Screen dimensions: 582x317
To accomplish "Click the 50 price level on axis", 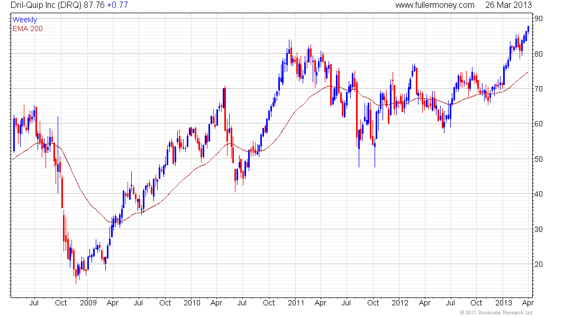I will tap(539, 159).
